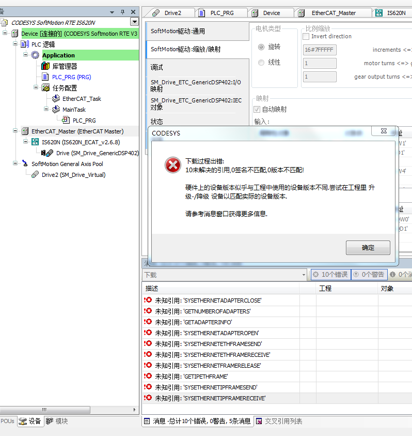The width and height of the screenshot is (412, 436).
Task: Click the Drive2 virtual axis icon
Action: coord(35,175)
